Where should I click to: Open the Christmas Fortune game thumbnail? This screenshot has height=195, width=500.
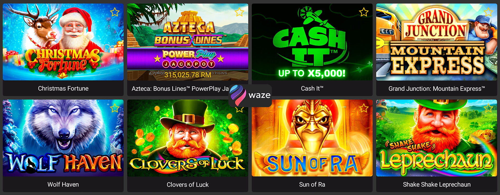click(63, 42)
